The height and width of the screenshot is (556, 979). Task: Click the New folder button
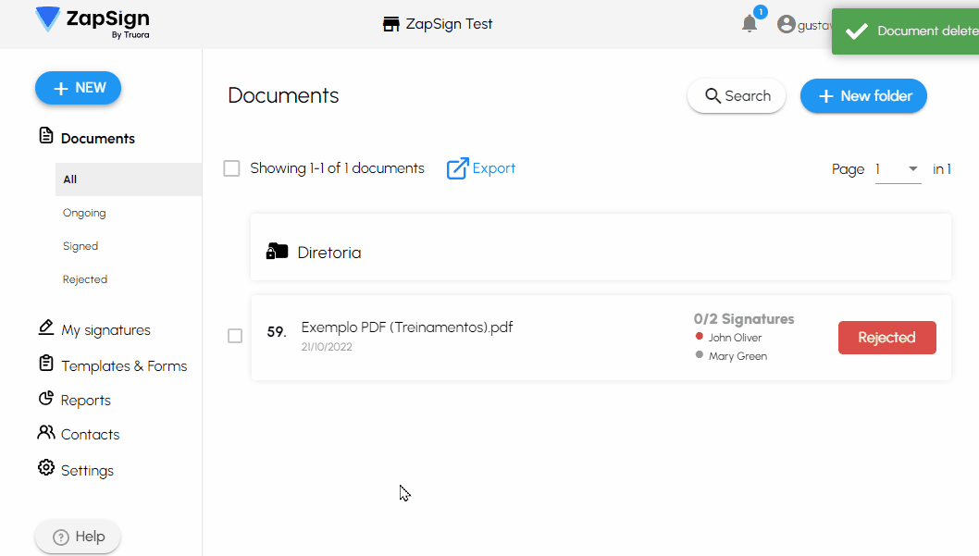[862, 95]
